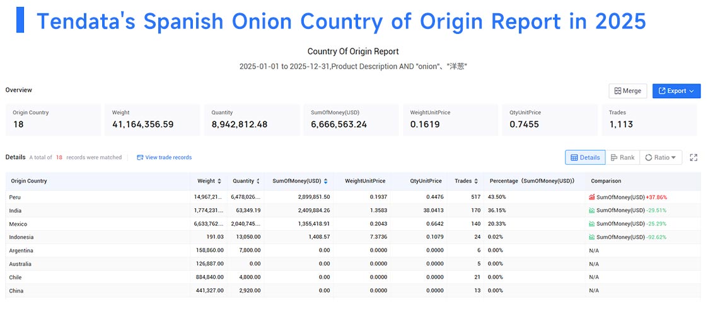Switch to Rank view tab
Screen dimensions: 708x329
point(623,157)
